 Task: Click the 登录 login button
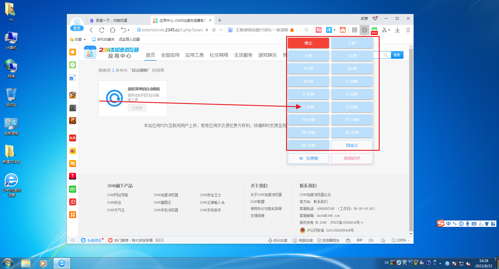coord(77,28)
